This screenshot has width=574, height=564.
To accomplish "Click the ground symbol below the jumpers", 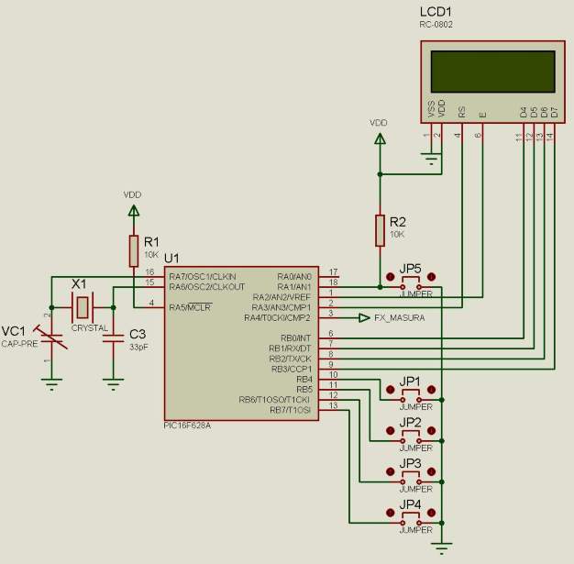I will pos(443,548).
